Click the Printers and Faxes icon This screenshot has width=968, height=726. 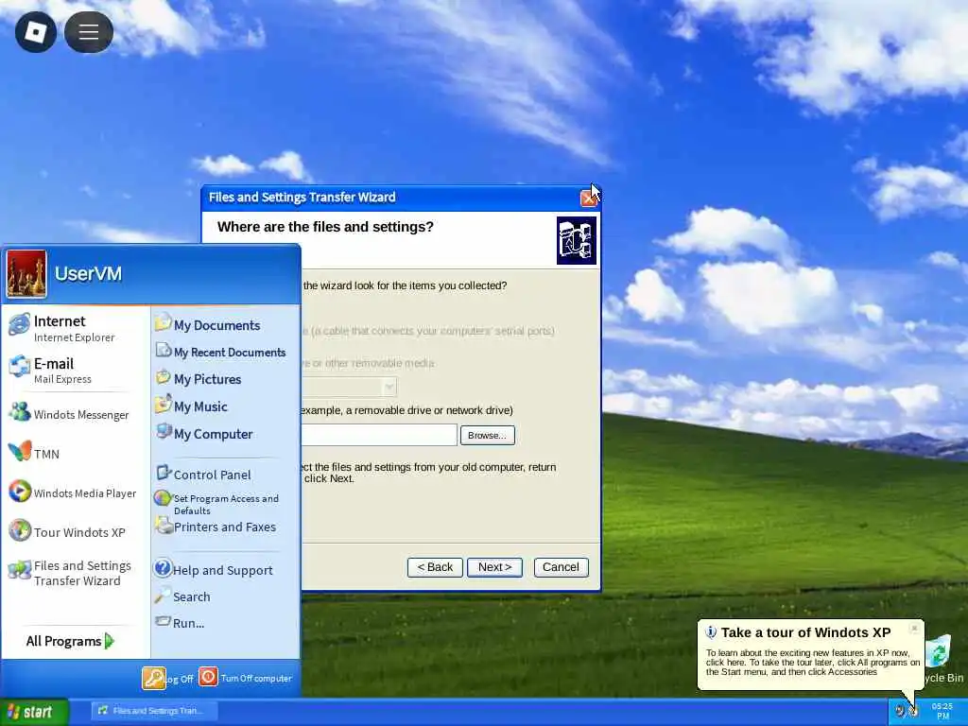tap(164, 526)
